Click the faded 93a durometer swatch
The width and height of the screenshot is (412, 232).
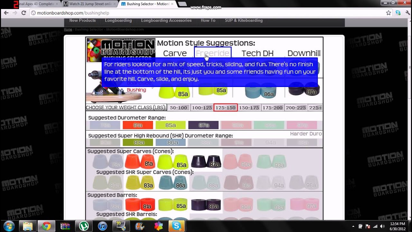coord(269,125)
